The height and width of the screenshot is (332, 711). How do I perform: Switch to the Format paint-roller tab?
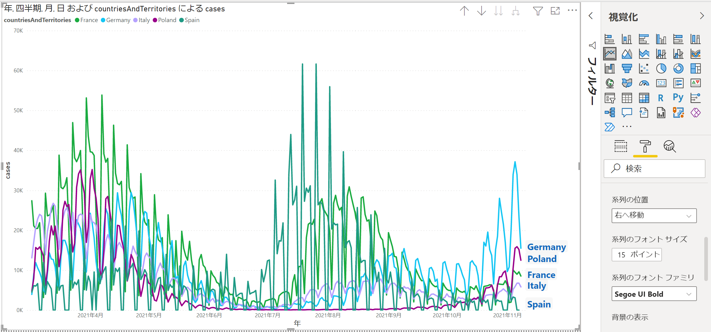[x=645, y=147]
